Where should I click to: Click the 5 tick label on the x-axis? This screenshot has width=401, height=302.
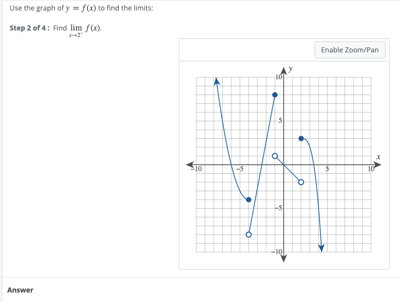click(x=327, y=168)
